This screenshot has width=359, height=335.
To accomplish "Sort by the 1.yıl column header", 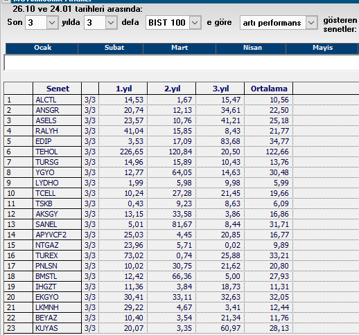I will pos(123,89).
